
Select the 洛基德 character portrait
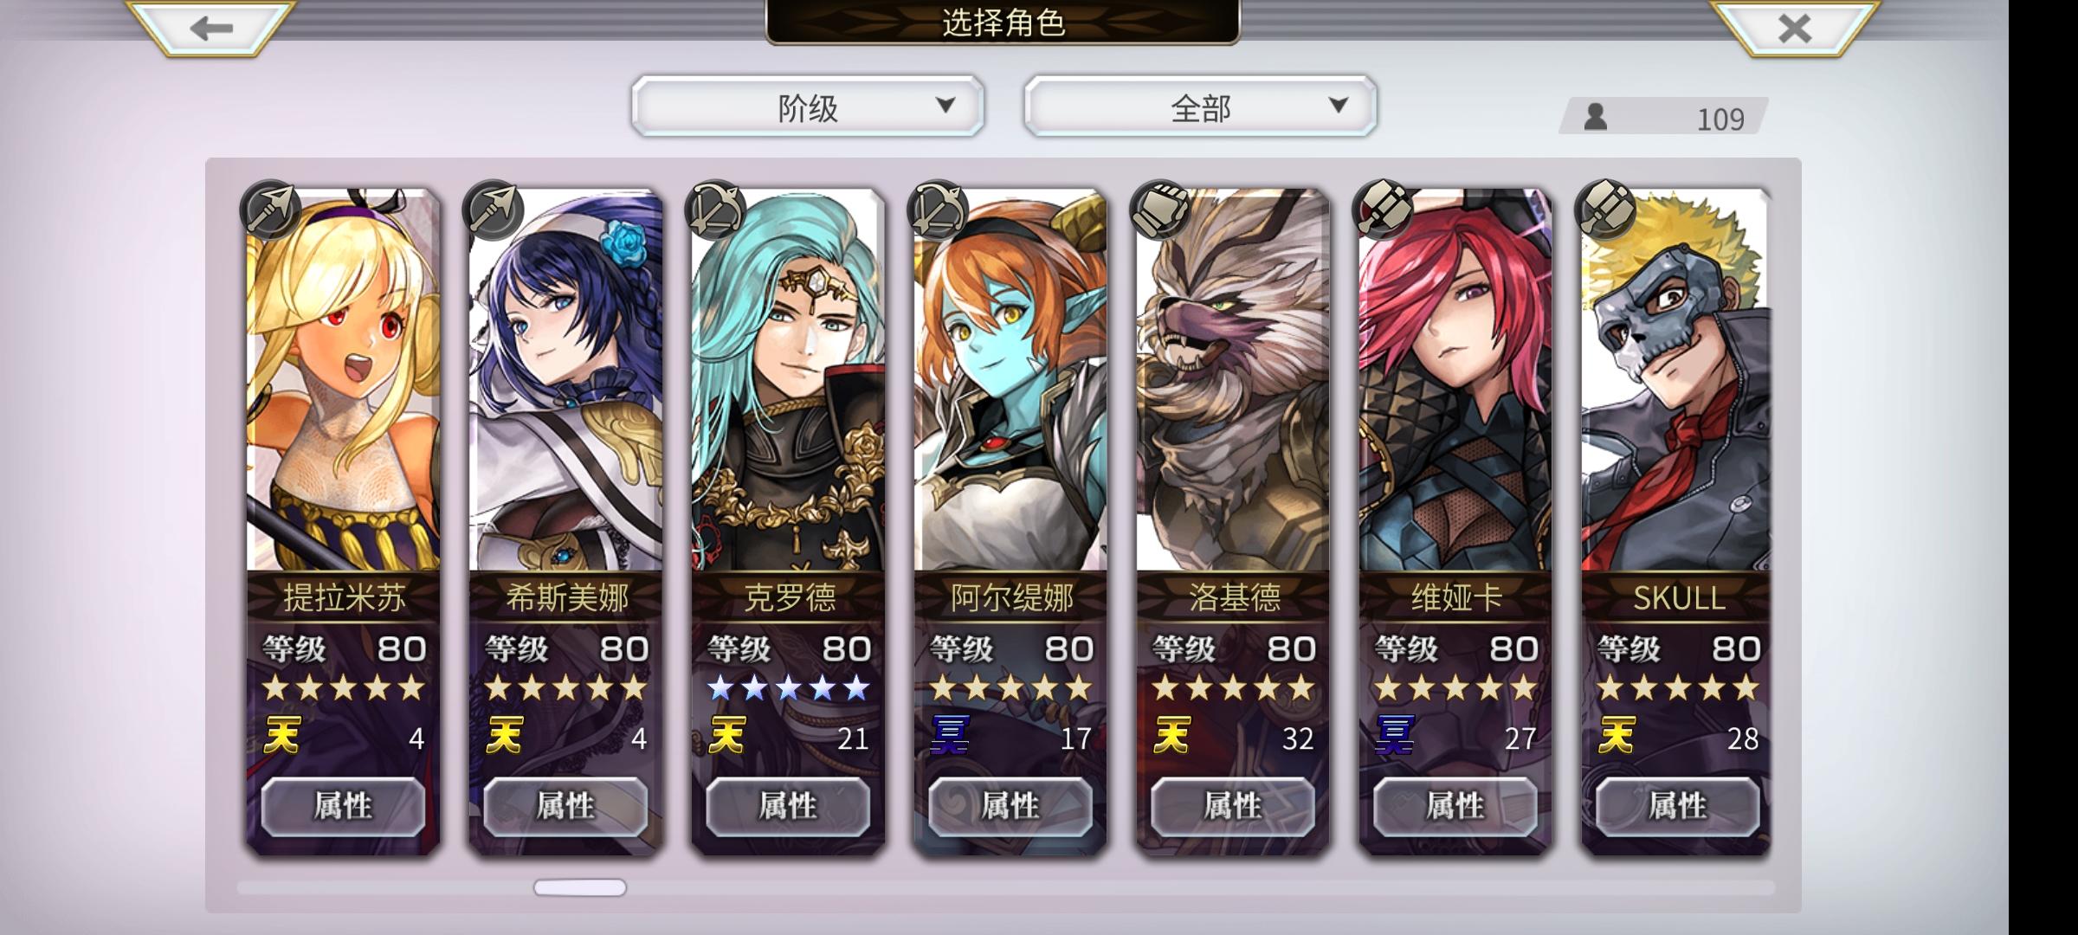(1233, 381)
